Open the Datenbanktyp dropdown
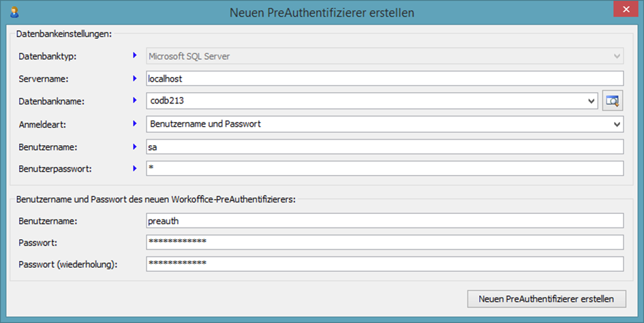Image resolution: width=644 pixels, height=323 pixels. pos(616,56)
